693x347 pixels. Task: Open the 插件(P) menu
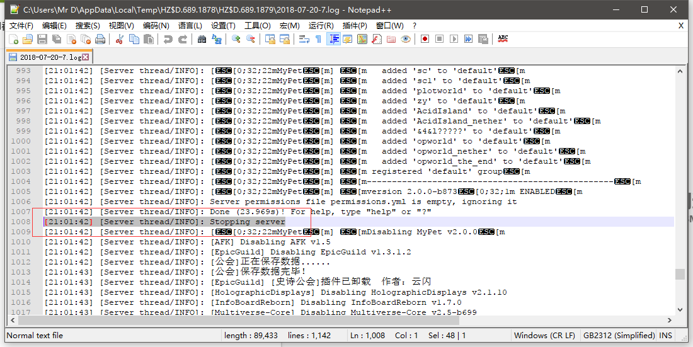tap(355, 25)
